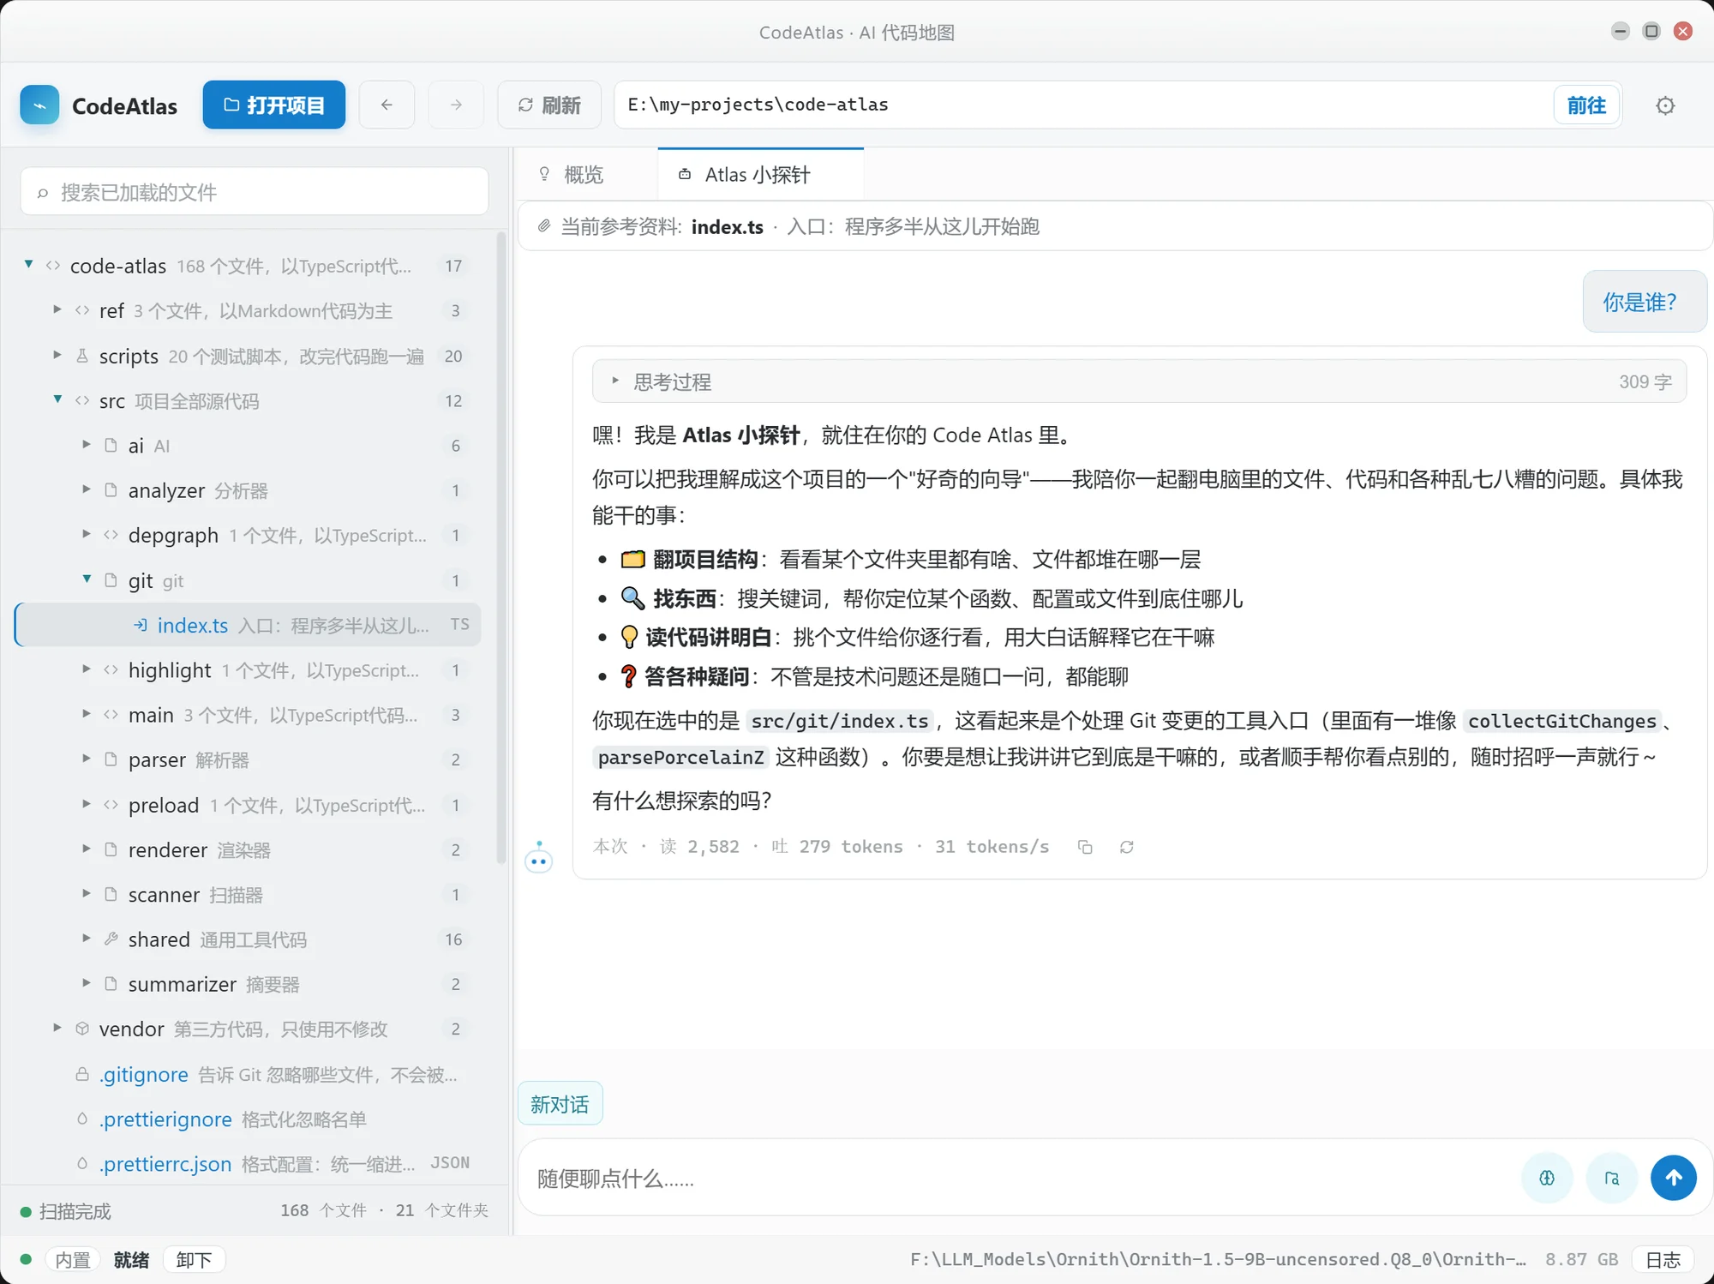The width and height of the screenshot is (1714, 1284).
Task: Focus the file search input field
Action: (255, 192)
